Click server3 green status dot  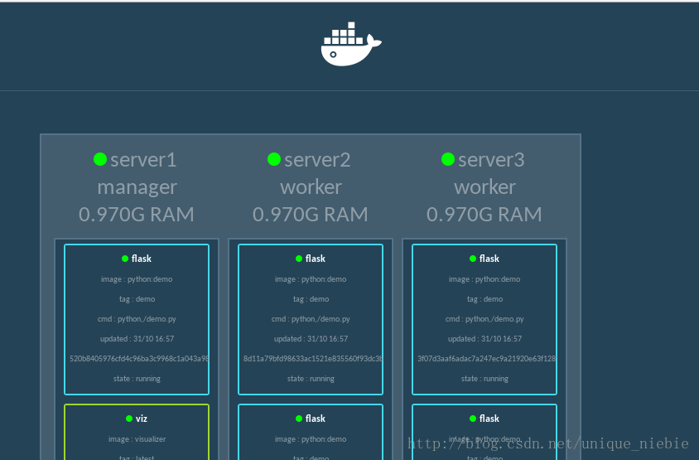point(448,159)
